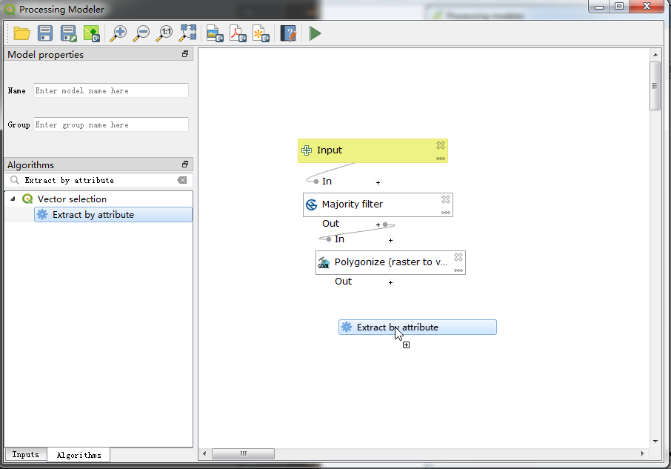Expand the In section above Majority filter
The image size is (671, 469).
378,183
